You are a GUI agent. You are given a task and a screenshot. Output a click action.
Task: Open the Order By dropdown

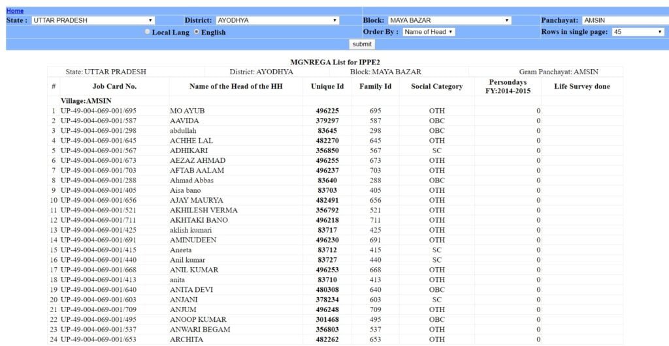click(x=429, y=32)
